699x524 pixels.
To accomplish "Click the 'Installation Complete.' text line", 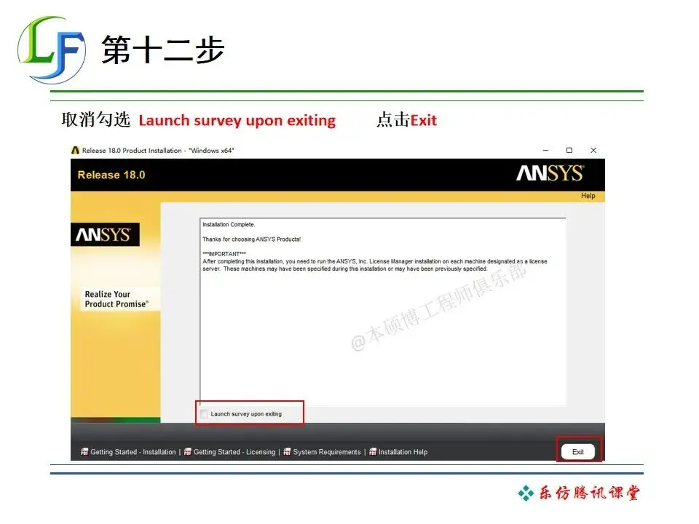I will (x=229, y=225).
